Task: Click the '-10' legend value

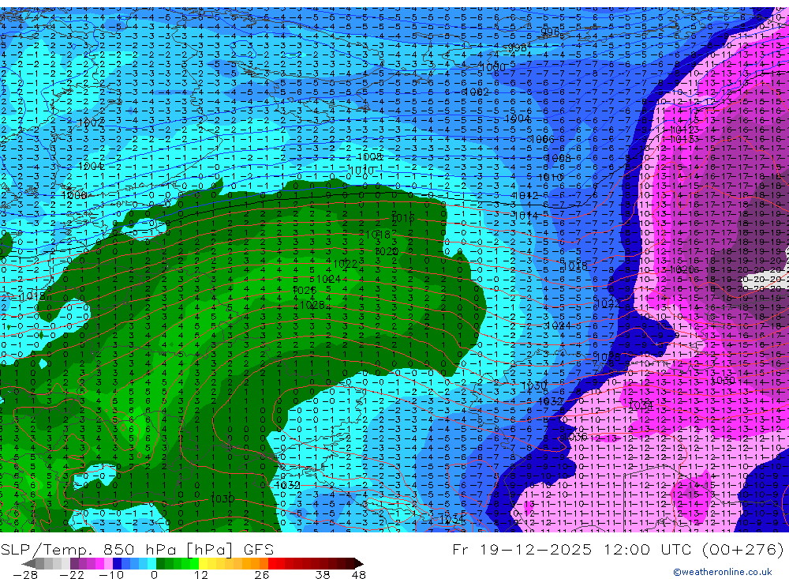Action: (x=111, y=575)
